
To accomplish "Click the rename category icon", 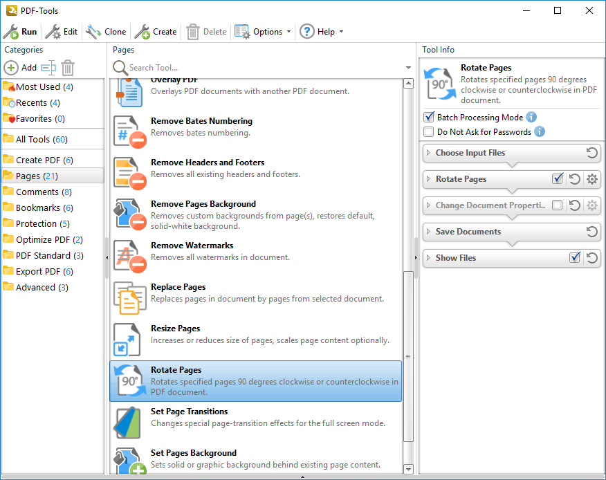I will 48,68.
